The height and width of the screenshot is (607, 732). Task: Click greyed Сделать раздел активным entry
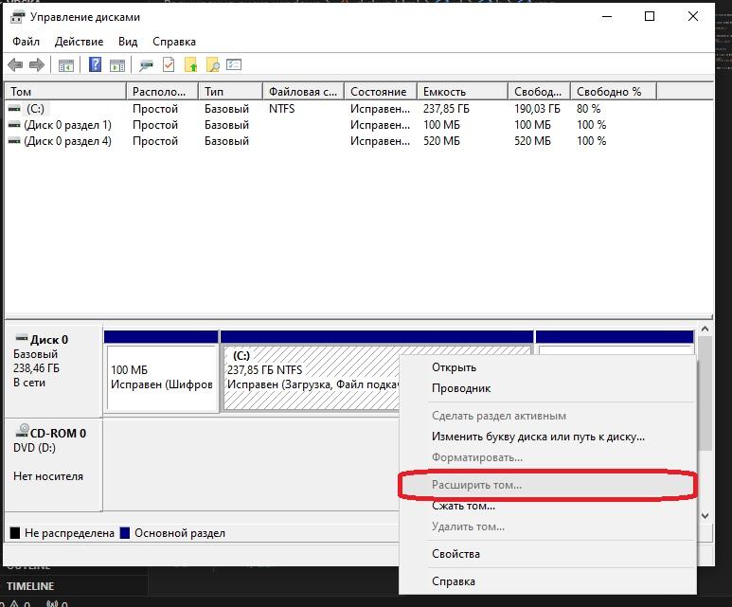click(x=547, y=416)
